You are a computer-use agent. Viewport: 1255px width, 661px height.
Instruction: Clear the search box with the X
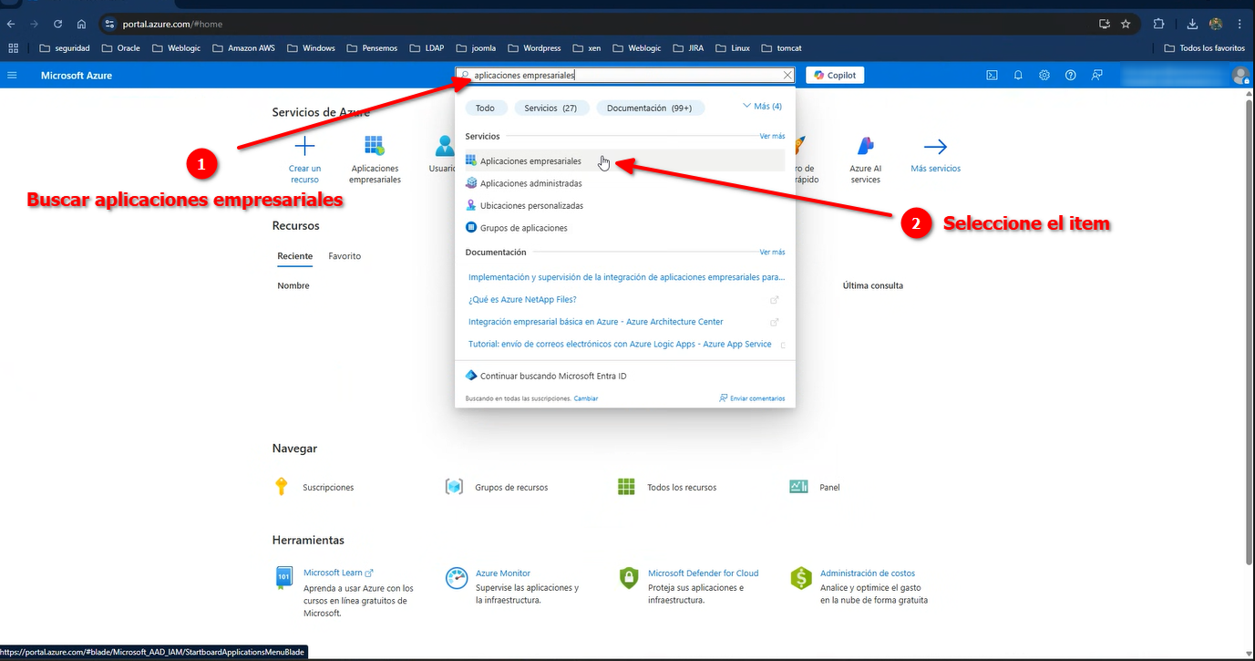pyautogui.click(x=787, y=76)
